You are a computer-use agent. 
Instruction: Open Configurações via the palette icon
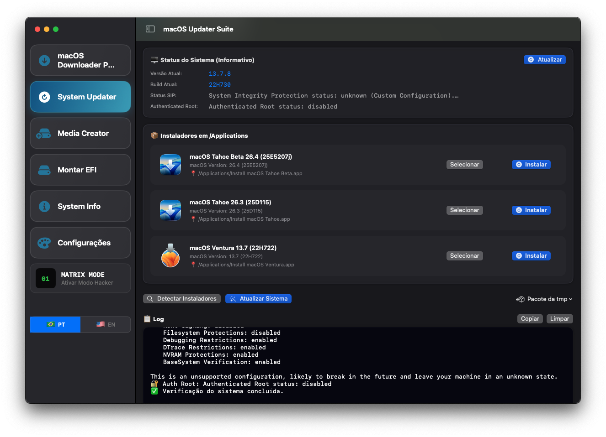coord(43,243)
